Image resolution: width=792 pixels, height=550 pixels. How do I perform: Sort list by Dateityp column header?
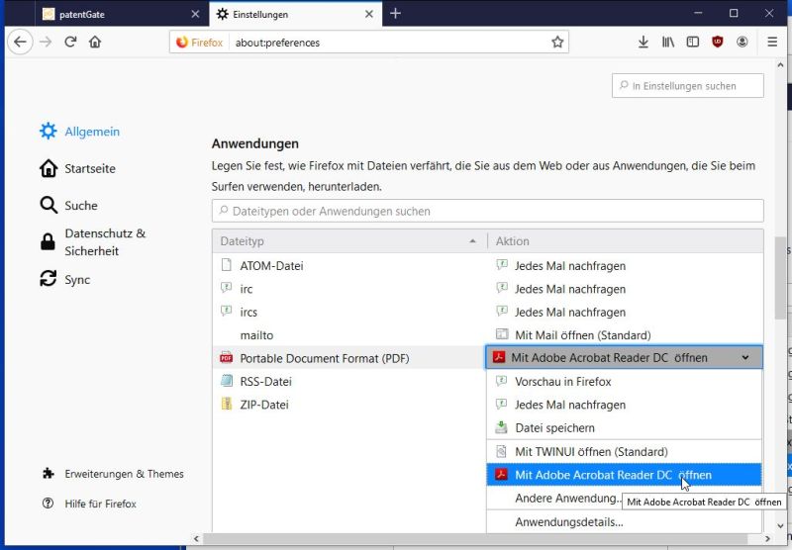tap(349, 241)
